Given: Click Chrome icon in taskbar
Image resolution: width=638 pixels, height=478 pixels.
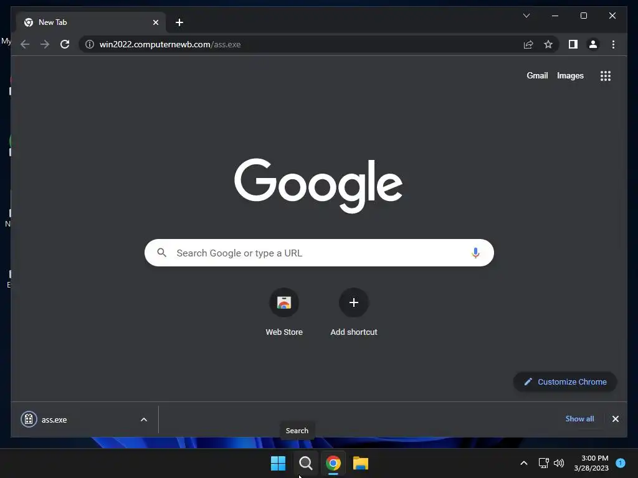Looking at the screenshot, I should tap(333, 463).
